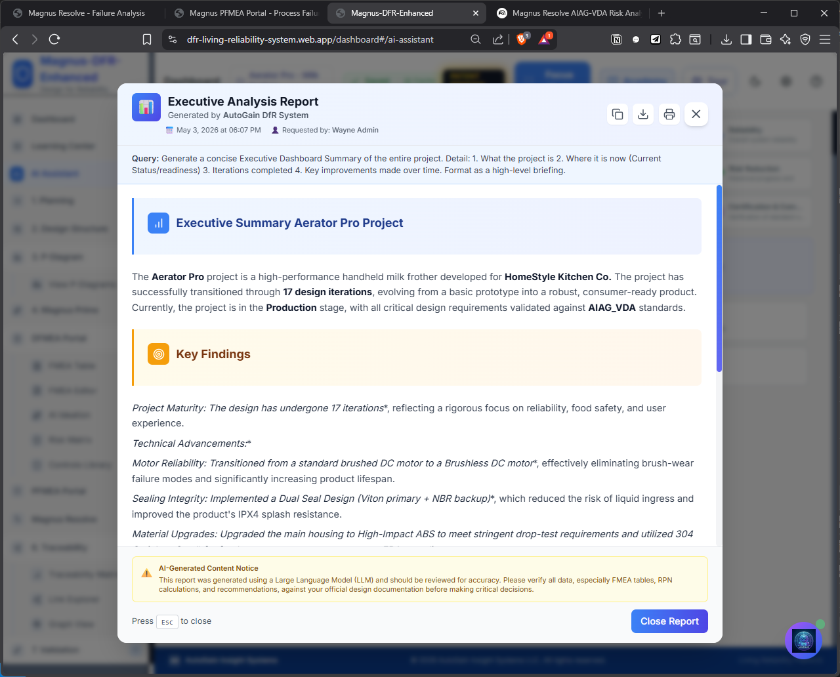Click the address bar URL
This screenshot has height=677, width=840.
pyautogui.click(x=310, y=39)
